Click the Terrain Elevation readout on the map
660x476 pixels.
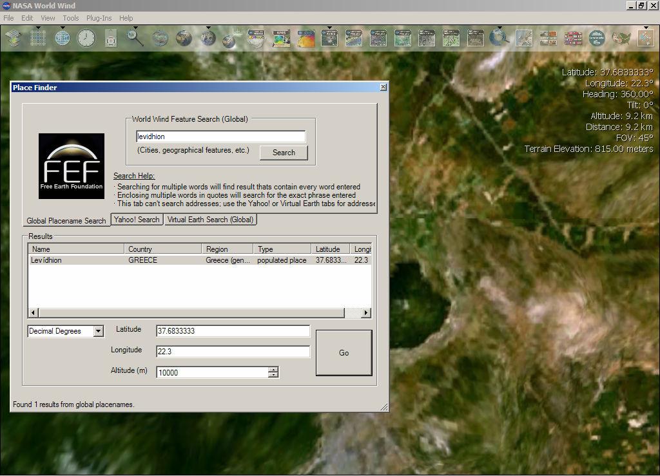click(x=588, y=149)
